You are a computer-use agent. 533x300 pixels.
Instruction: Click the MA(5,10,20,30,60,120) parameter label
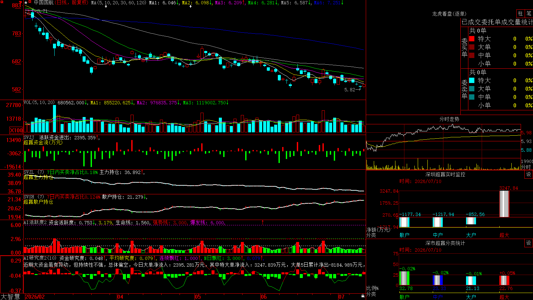tap(119, 3)
